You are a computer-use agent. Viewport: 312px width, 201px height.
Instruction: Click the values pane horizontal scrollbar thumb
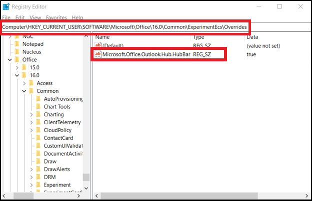(179, 196)
